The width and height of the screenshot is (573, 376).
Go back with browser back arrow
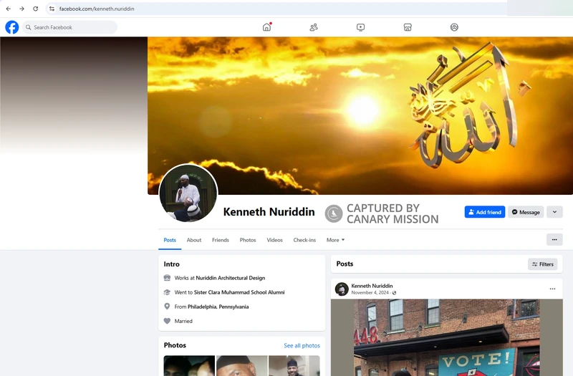pos(8,9)
